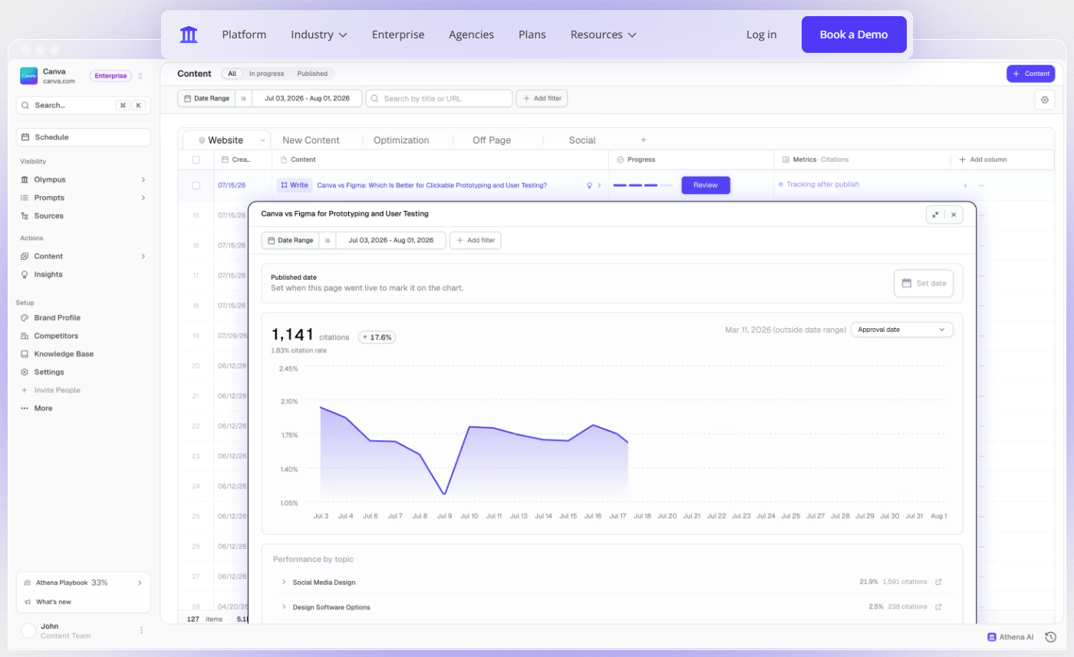Screen dimensions: 1074x657
Task: Click the Sources icon in sidebar
Action: coord(25,216)
